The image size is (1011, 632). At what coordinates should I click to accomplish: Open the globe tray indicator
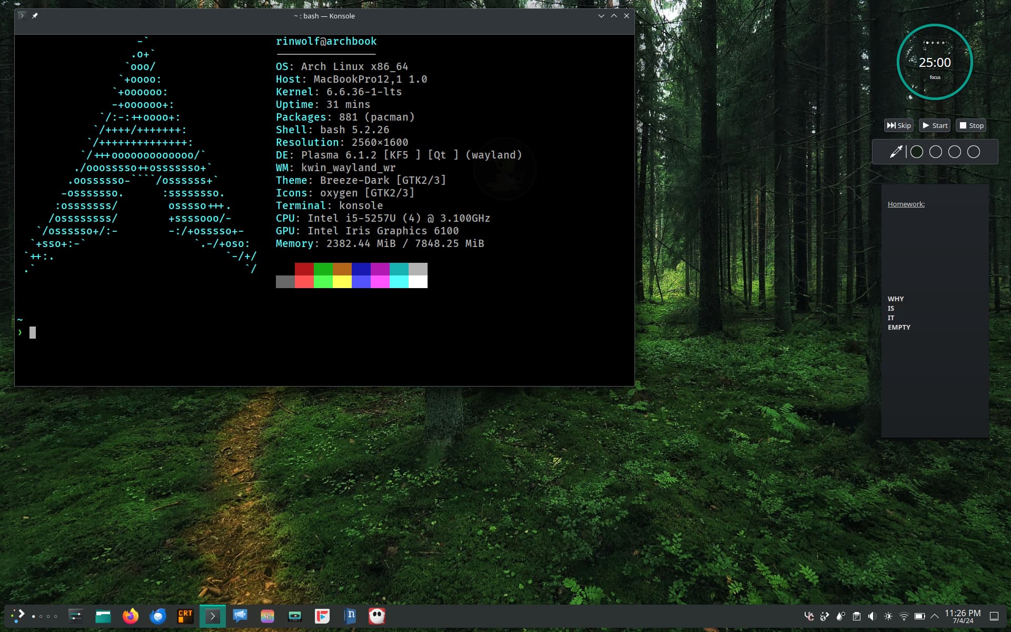pyautogui.click(x=825, y=616)
